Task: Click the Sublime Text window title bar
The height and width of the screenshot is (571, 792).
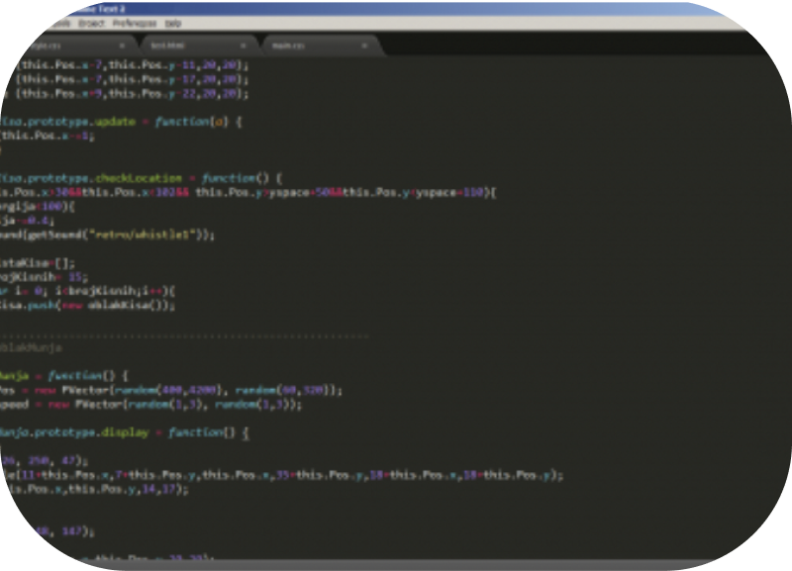Action: [x=396, y=6]
